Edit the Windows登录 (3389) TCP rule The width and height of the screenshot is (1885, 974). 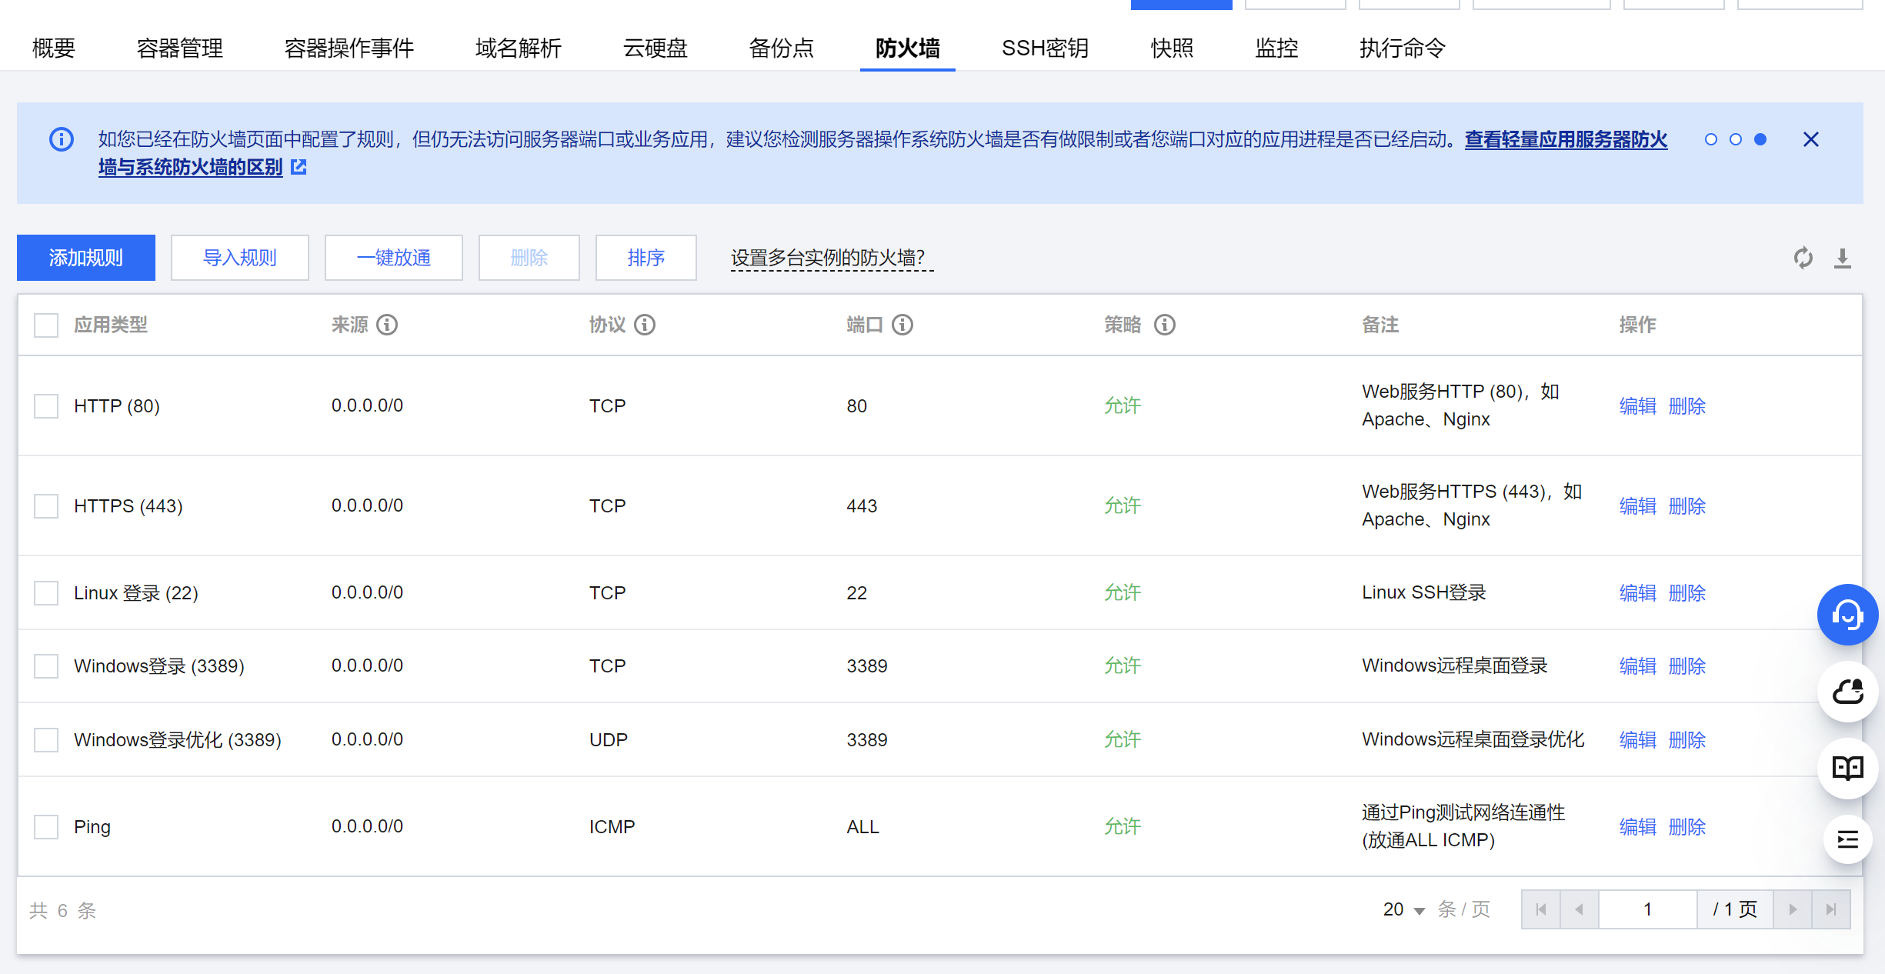(1638, 665)
